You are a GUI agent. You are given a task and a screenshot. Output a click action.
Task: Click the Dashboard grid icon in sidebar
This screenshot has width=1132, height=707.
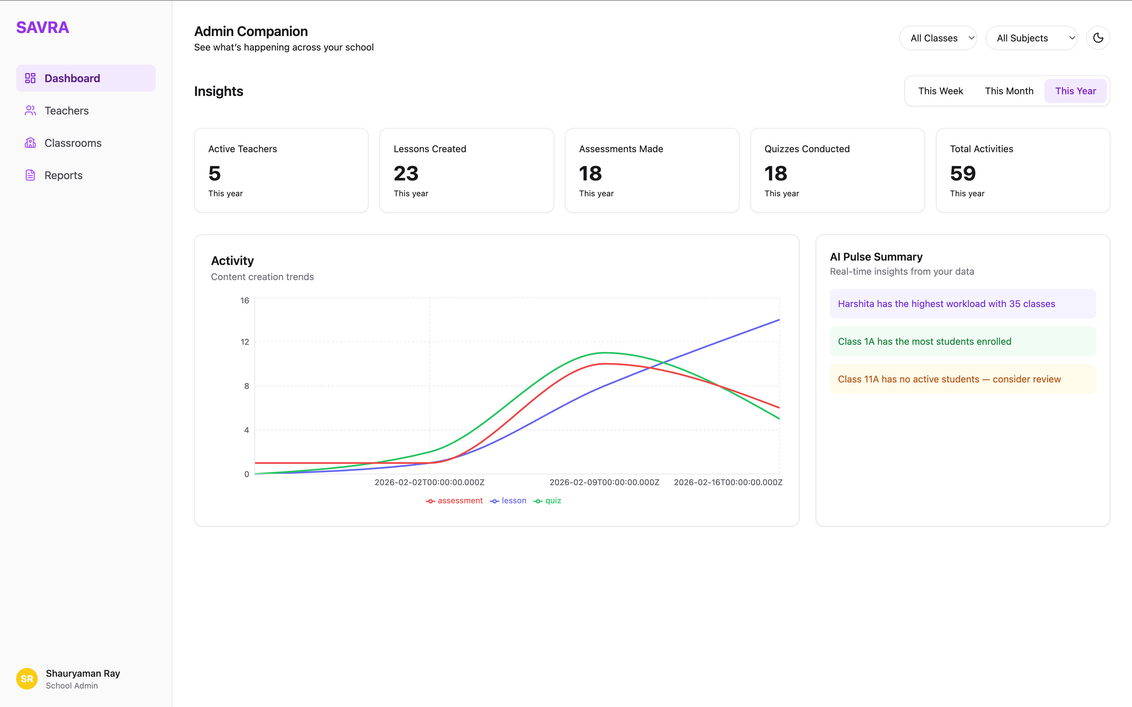click(30, 78)
